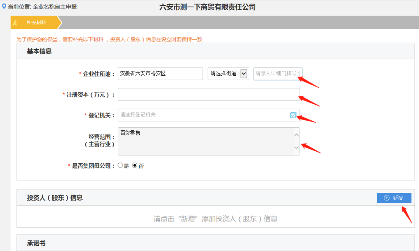Select 否 for 是否集团母公司
This screenshot has height=251, width=419.
[x=135, y=166]
